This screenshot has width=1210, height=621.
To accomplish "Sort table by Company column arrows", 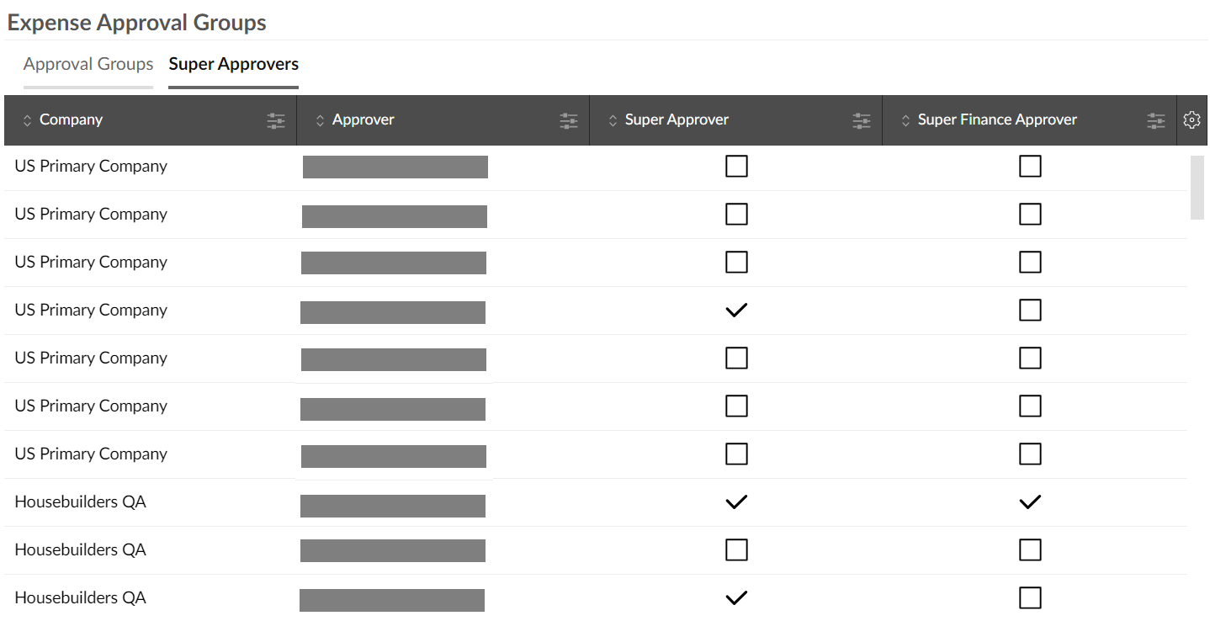I will pyautogui.click(x=27, y=121).
